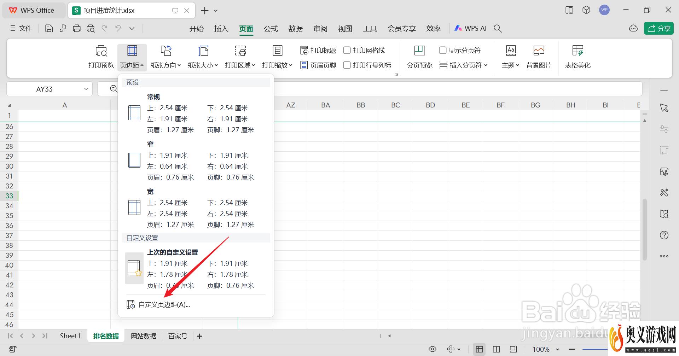
Task: Open a new document tab with plus
Action: [x=204, y=11]
